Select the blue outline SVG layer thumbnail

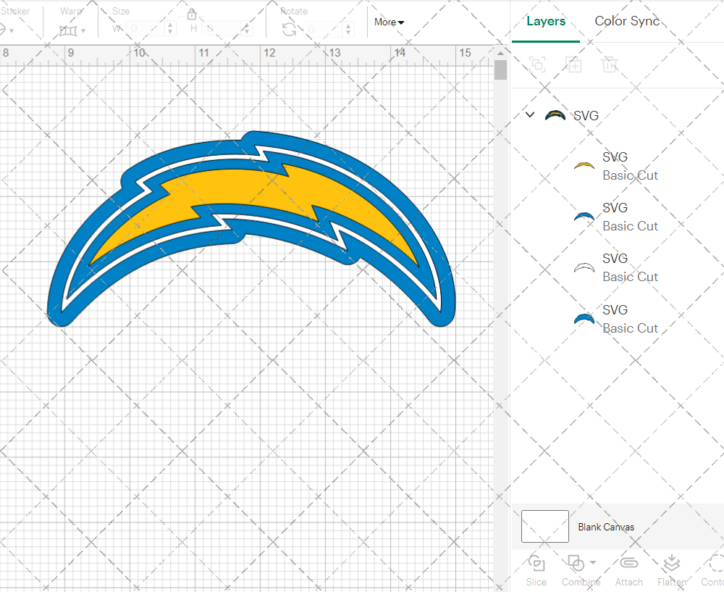584,216
